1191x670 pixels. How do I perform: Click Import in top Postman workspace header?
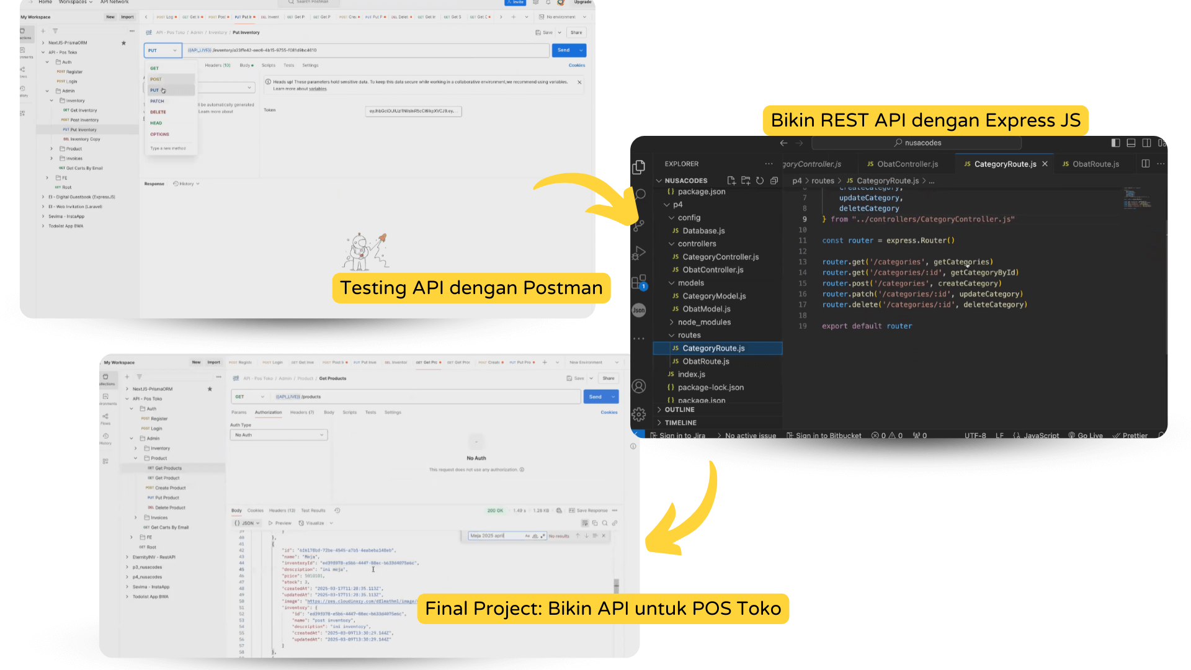pos(127,17)
